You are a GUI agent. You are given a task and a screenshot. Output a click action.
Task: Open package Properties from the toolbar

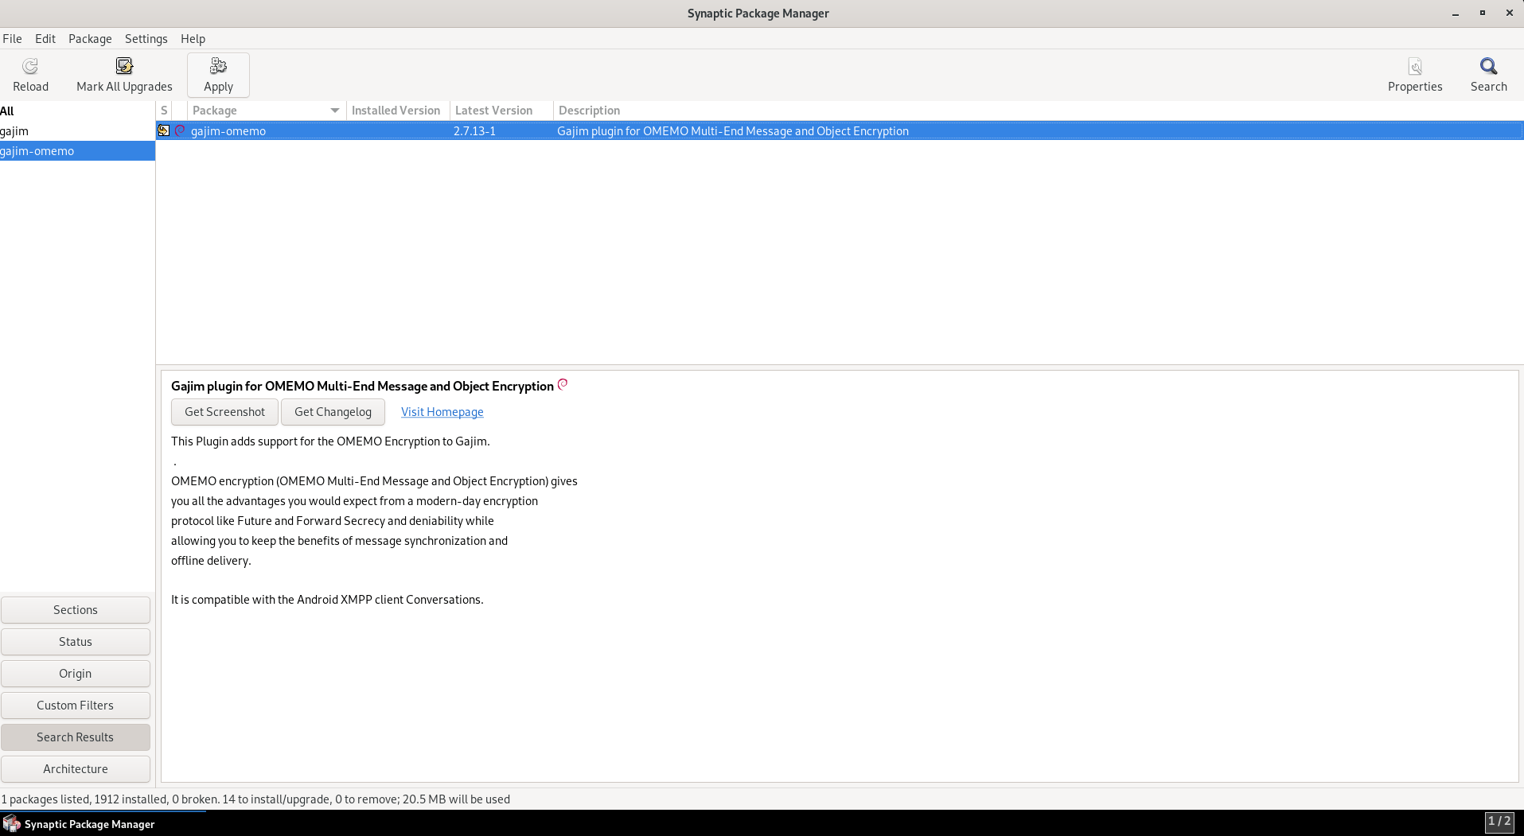coord(1414,67)
